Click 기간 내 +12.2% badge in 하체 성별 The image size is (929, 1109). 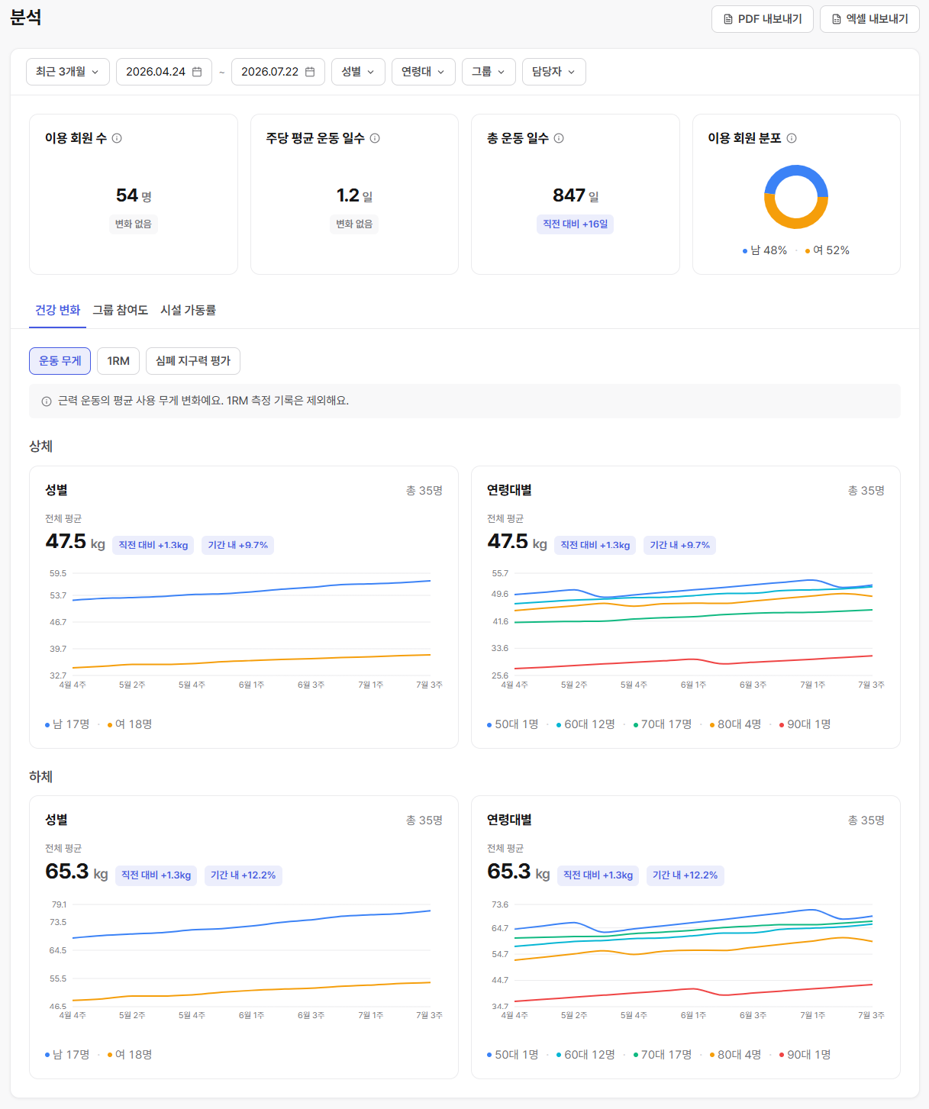coord(244,875)
